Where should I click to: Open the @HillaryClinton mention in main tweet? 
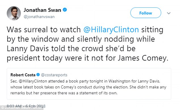pyautogui.click(x=111, y=30)
